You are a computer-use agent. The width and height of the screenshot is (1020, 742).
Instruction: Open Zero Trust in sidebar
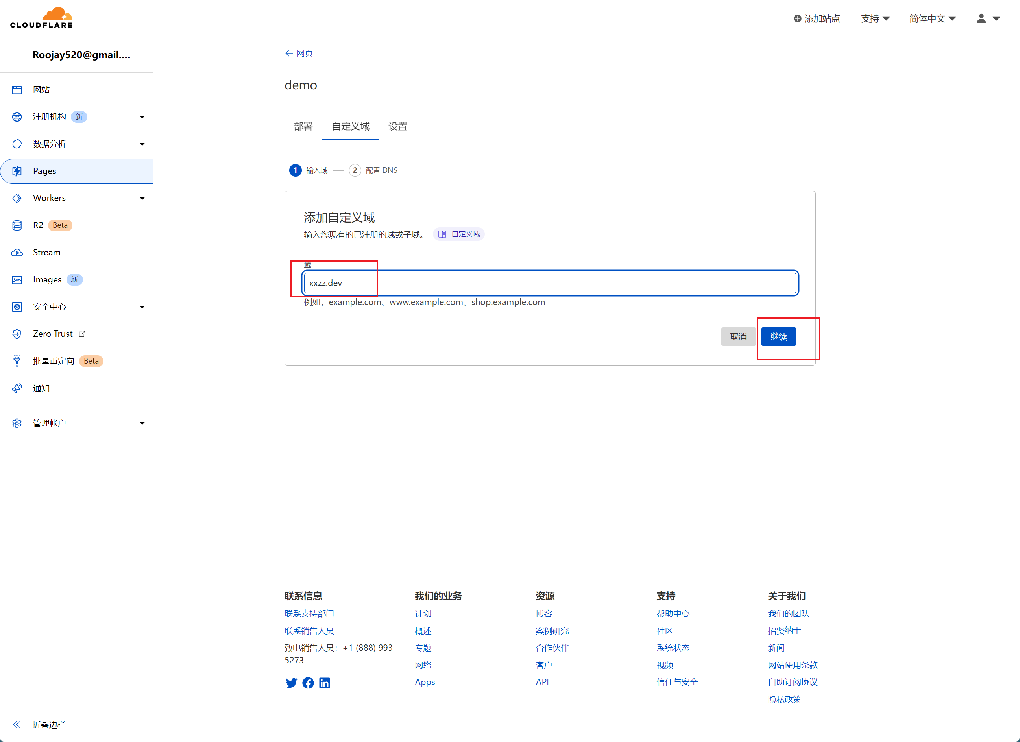53,334
